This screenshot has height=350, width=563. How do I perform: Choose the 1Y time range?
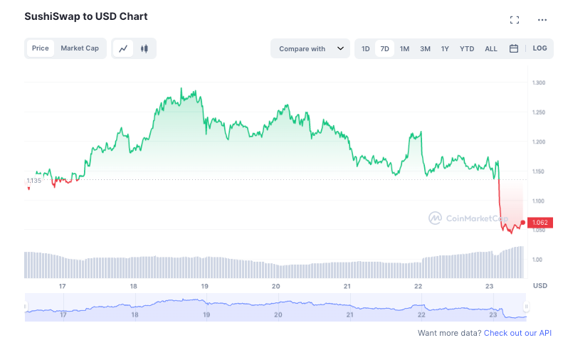(445, 49)
